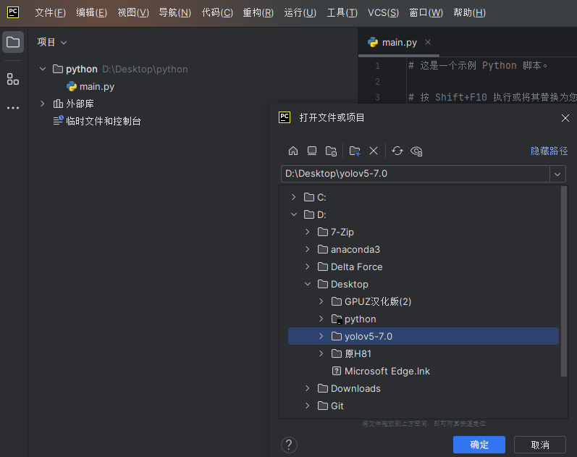Open the 视图(V) menu
This screenshot has width=577, height=457.
(x=133, y=12)
